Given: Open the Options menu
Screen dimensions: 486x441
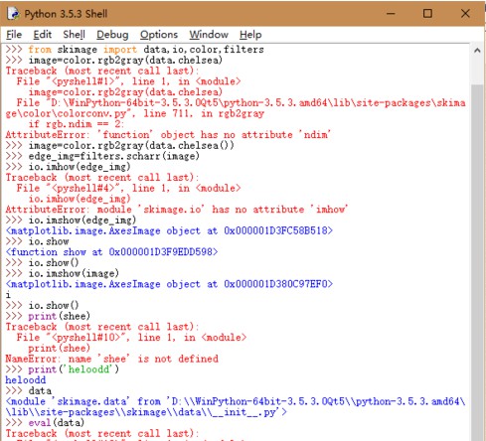Looking at the screenshot, I should [x=159, y=35].
